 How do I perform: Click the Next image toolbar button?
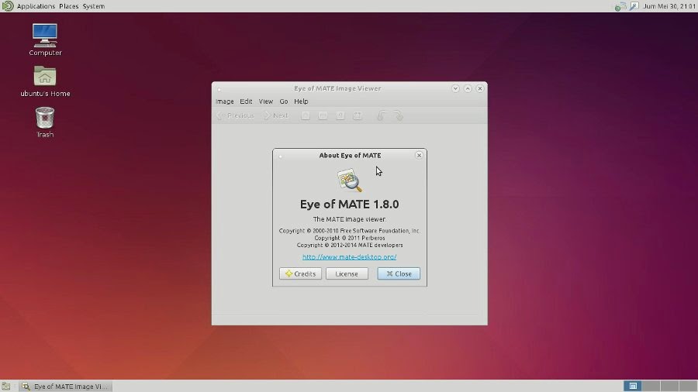click(275, 115)
